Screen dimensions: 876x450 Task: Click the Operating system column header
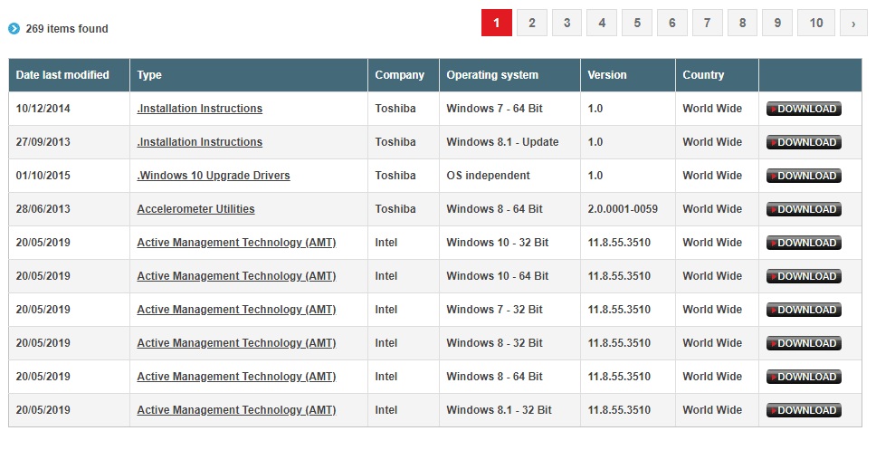pyautogui.click(x=492, y=75)
